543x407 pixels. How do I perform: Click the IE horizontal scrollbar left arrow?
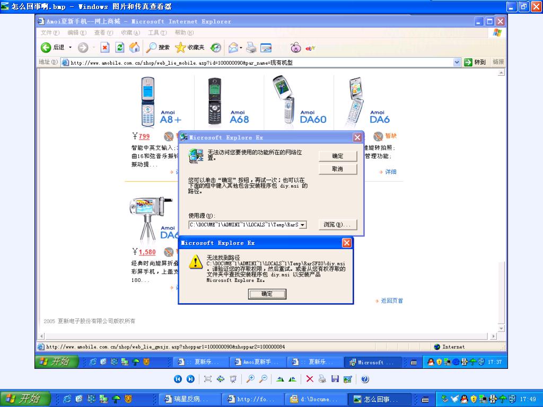tap(42, 336)
